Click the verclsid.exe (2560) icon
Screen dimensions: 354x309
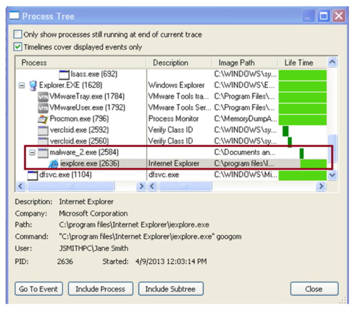[43, 141]
